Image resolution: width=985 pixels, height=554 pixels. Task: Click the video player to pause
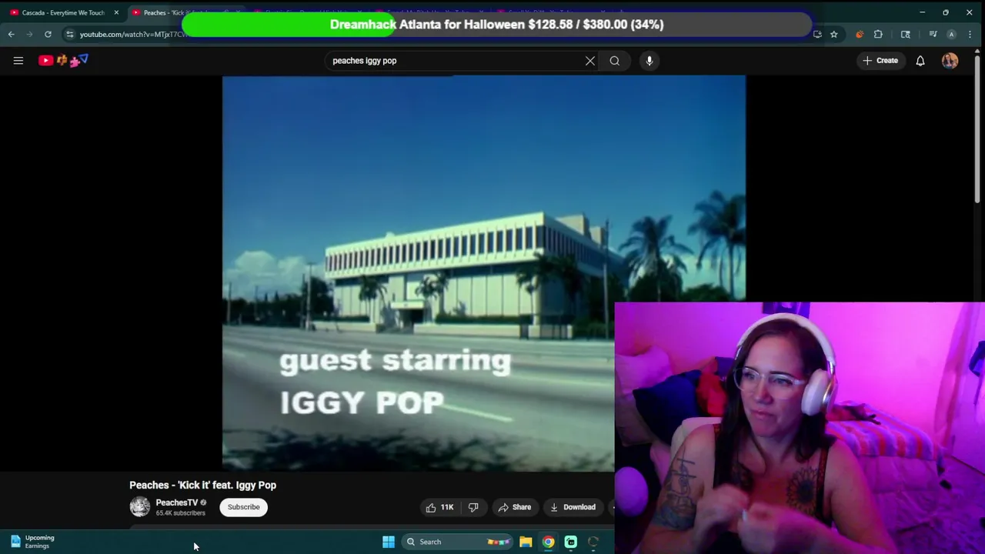tap(483, 273)
